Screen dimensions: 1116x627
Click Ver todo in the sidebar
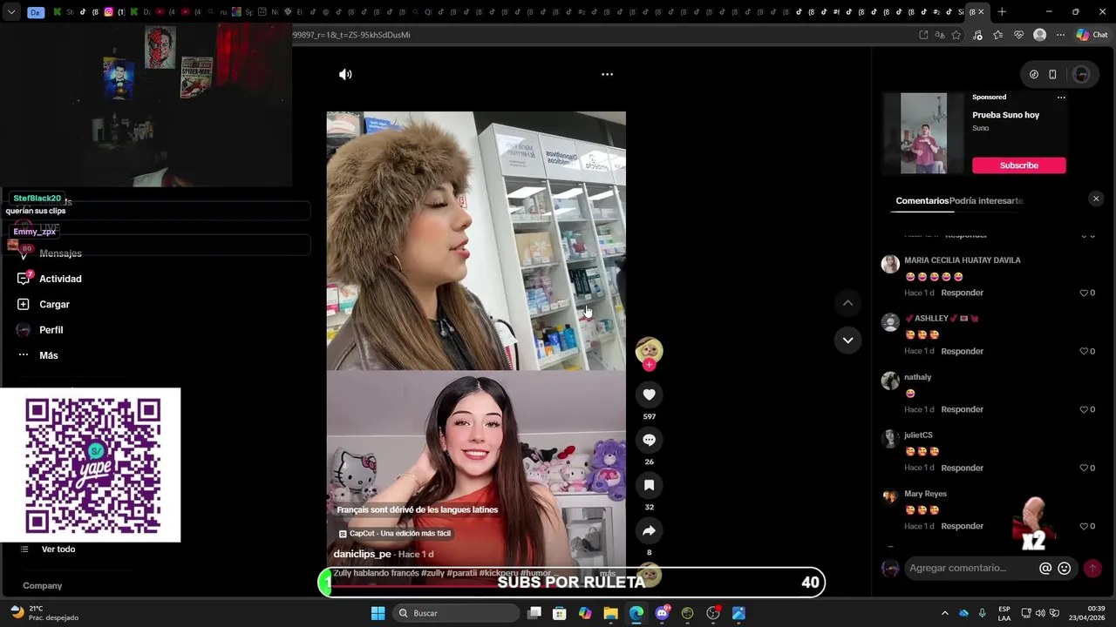tap(58, 549)
